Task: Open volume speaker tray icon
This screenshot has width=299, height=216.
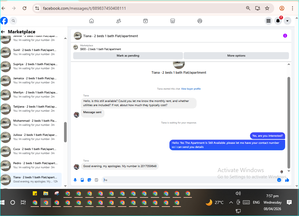Action: click(x=238, y=193)
